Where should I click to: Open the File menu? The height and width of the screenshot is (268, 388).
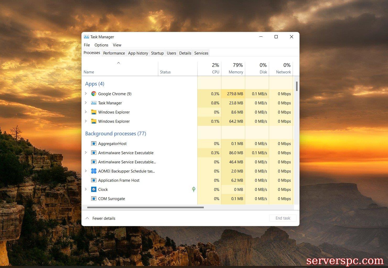pos(87,45)
